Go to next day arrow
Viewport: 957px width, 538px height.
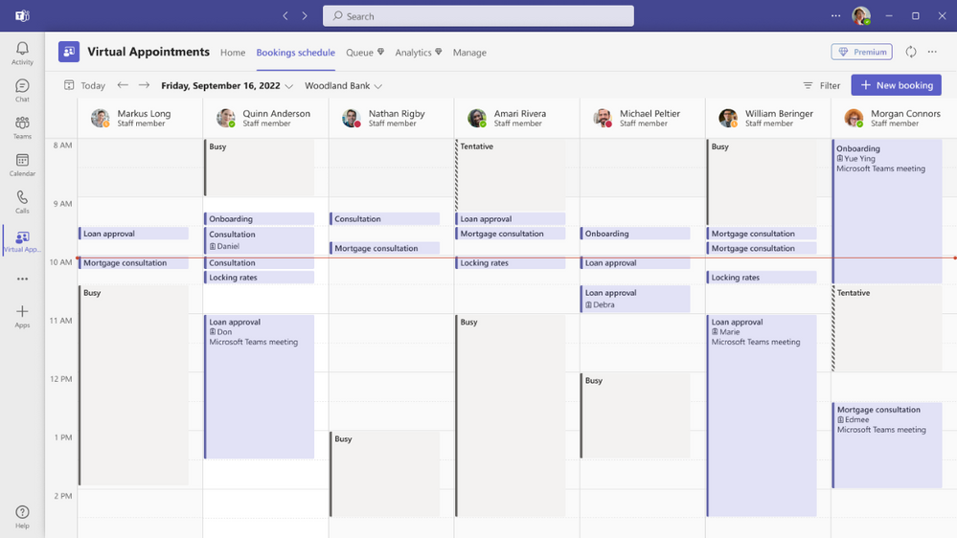tap(144, 85)
